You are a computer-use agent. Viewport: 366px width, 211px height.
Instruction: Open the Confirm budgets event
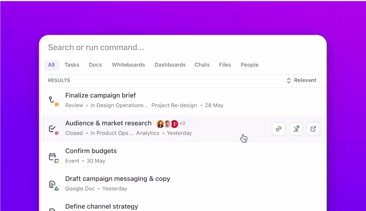click(183, 156)
